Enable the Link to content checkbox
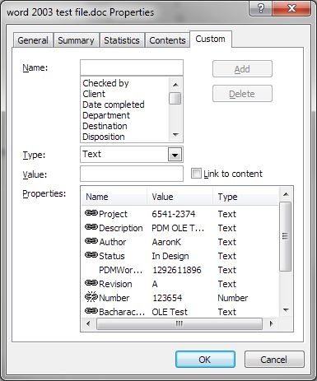The width and height of the screenshot is (317, 381). click(x=196, y=174)
